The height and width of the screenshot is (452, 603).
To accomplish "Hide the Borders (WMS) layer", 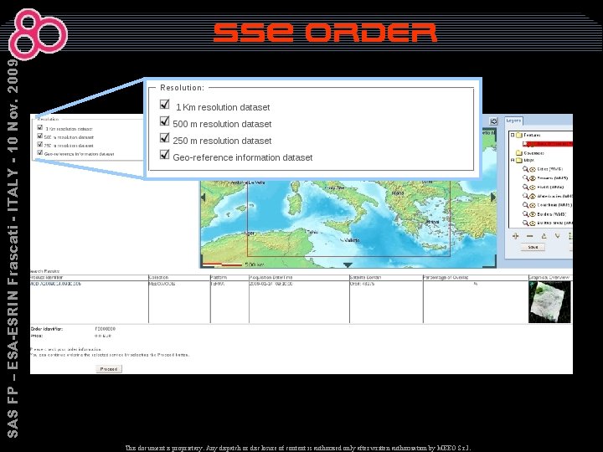I will pos(533,214).
